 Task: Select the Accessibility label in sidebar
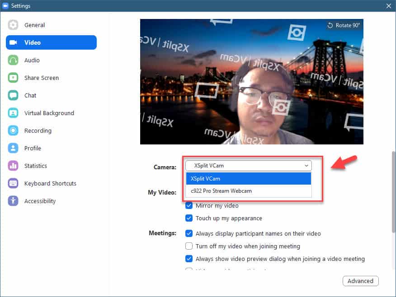(40, 201)
